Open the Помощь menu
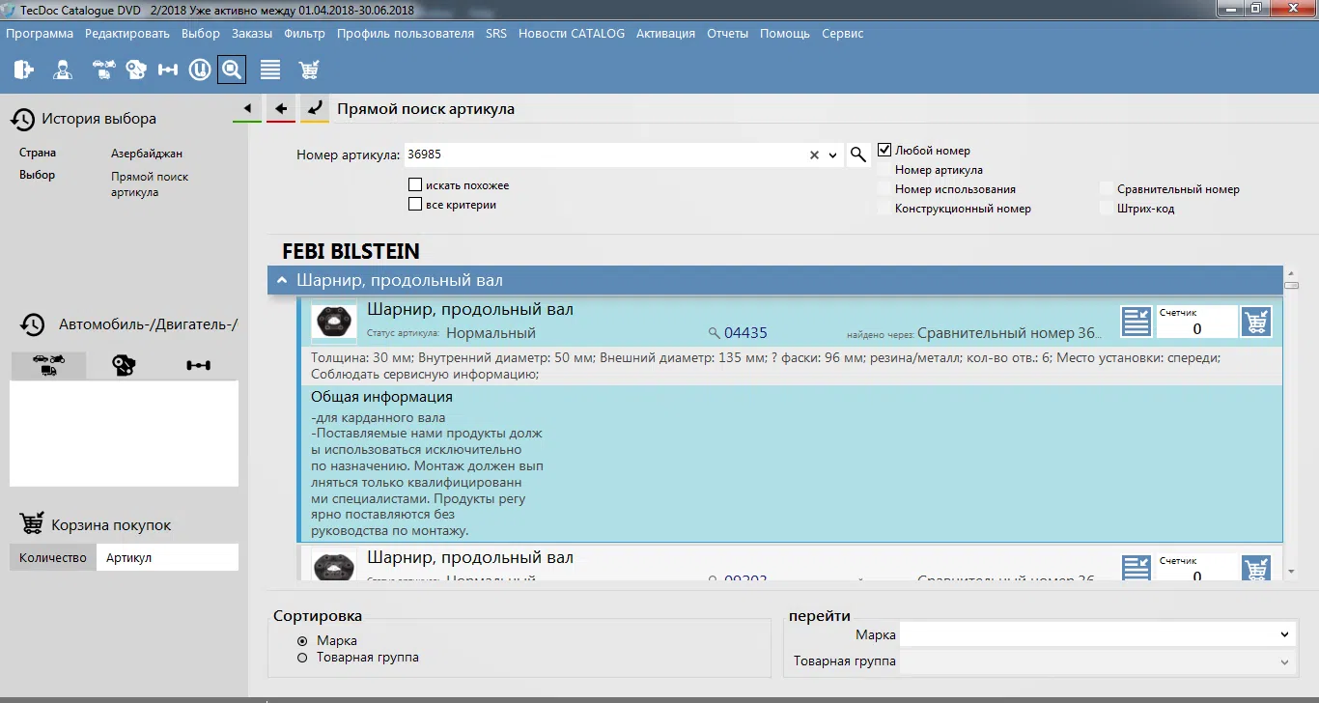Viewport: 1319px width, 703px height. [x=785, y=33]
